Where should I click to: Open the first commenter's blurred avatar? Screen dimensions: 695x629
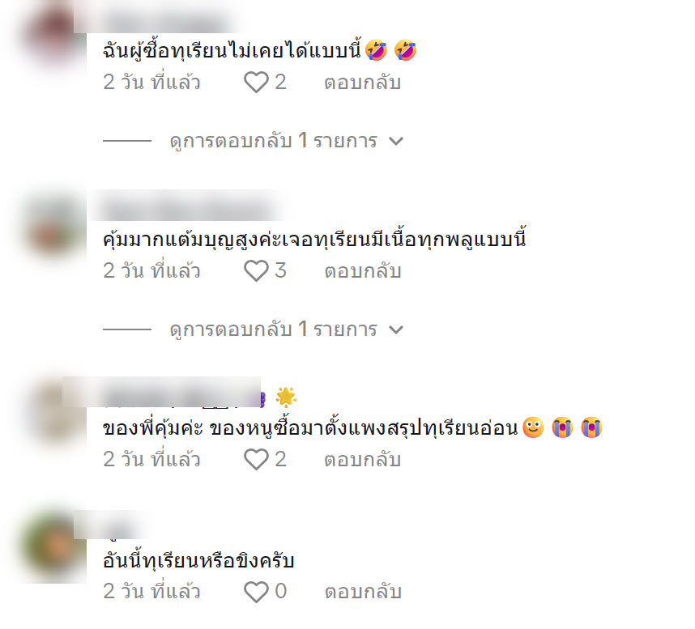point(51,36)
